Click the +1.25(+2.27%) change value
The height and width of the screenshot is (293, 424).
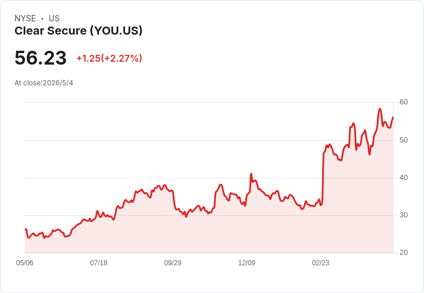pyautogui.click(x=109, y=58)
